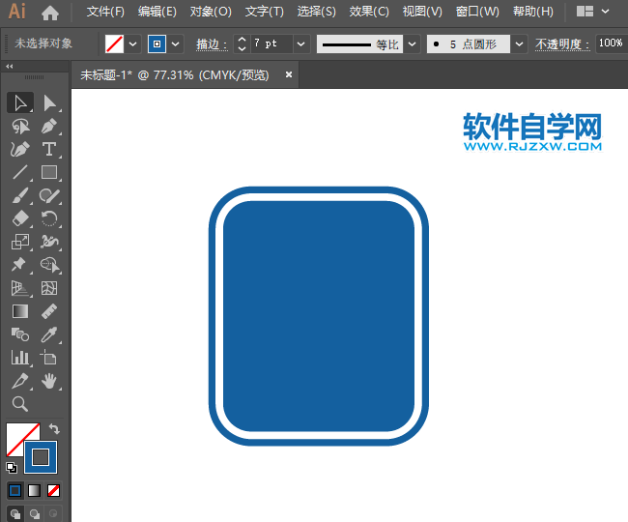628x522 pixels.
Task: Open the stroke weight dropdown
Action: tap(300, 44)
